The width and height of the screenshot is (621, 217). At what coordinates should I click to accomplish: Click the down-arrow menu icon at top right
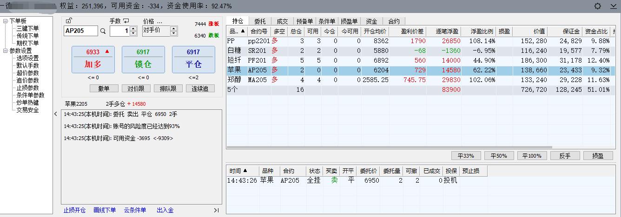tap(613, 6)
